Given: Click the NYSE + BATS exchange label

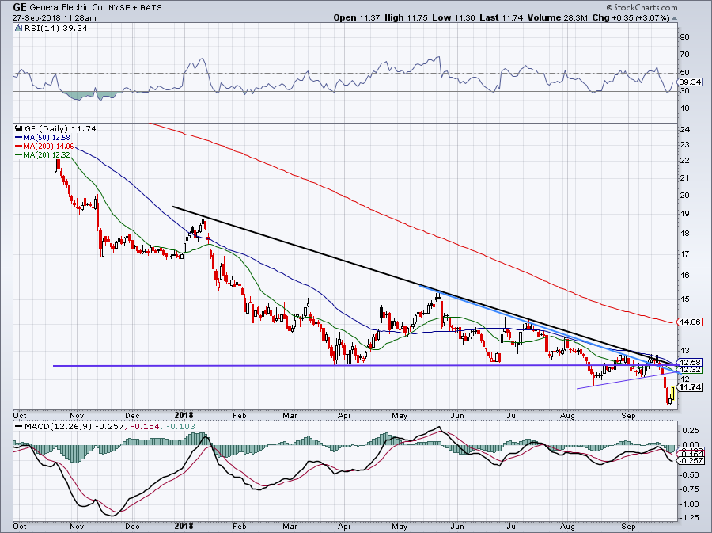Looking at the screenshot, I should [x=134, y=8].
